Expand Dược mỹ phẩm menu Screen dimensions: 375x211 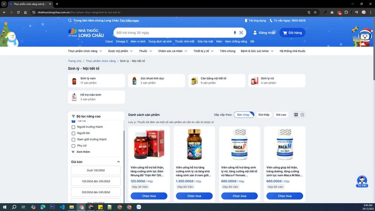point(120,51)
